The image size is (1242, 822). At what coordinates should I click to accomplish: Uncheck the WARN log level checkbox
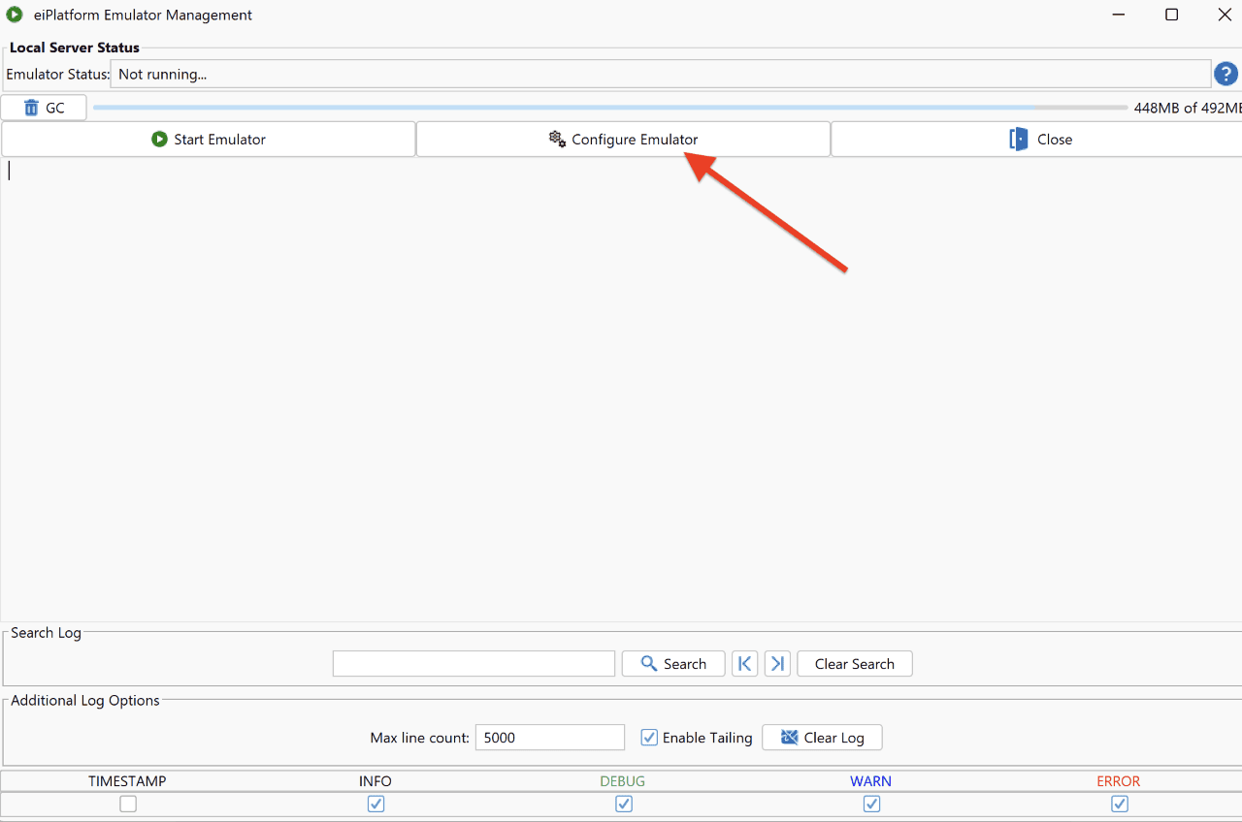pos(871,804)
